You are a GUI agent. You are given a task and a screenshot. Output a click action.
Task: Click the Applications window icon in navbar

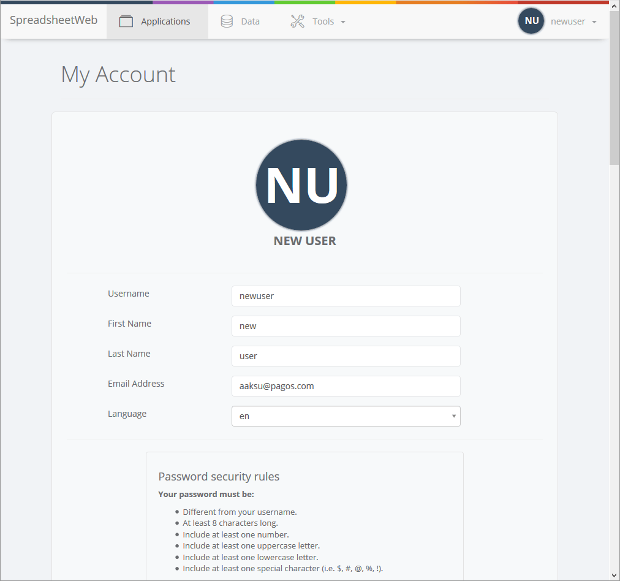126,21
